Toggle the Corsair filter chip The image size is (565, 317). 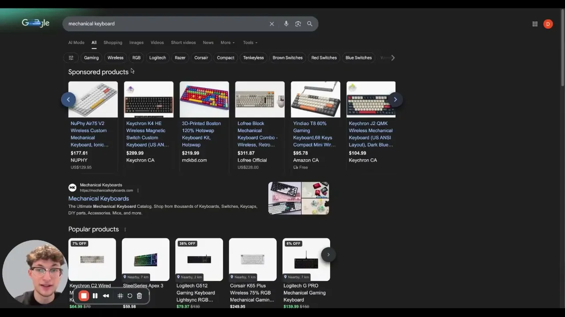[x=201, y=58]
